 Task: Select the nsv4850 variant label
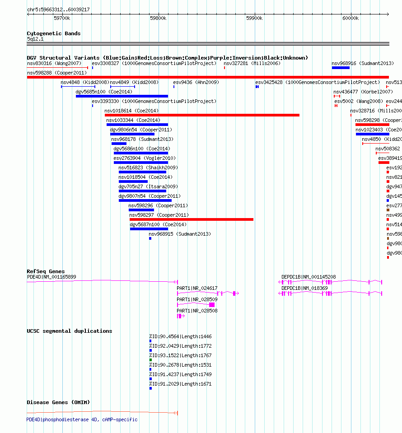click(x=382, y=139)
